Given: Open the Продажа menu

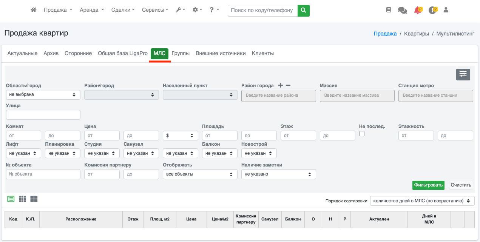Looking at the screenshot, I should (x=58, y=10).
